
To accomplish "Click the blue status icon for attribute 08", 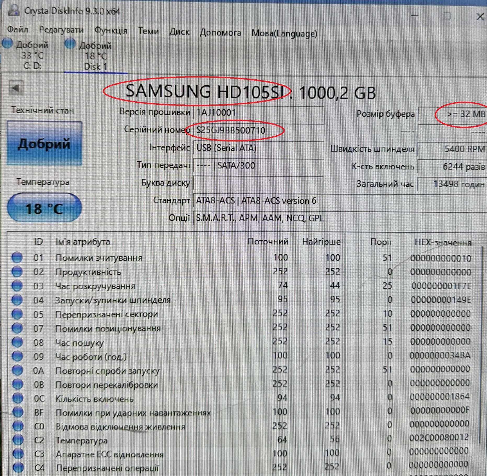I will (x=17, y=342).
